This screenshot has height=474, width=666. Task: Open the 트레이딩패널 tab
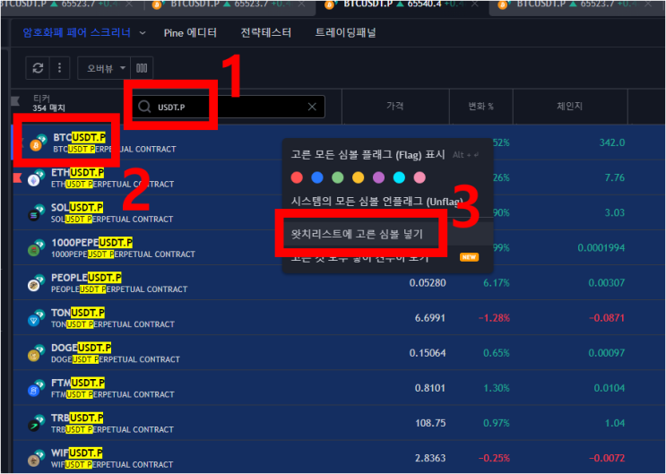tap(345, 32)
